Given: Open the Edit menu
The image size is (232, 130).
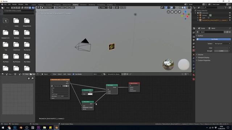Looking at the screenshot, I should pyautogui.click(x=9, y=4).
